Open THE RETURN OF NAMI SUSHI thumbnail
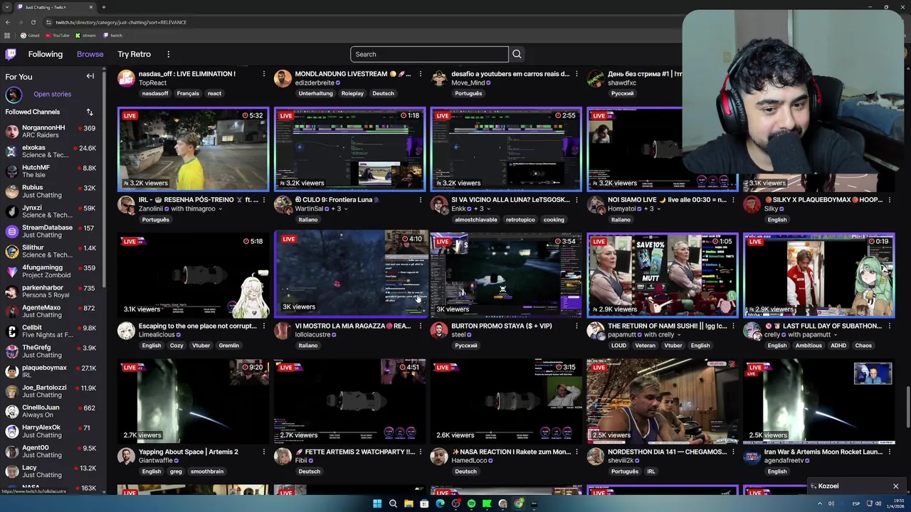The width and height of the screenshot is (911, 512). (663, 275)
